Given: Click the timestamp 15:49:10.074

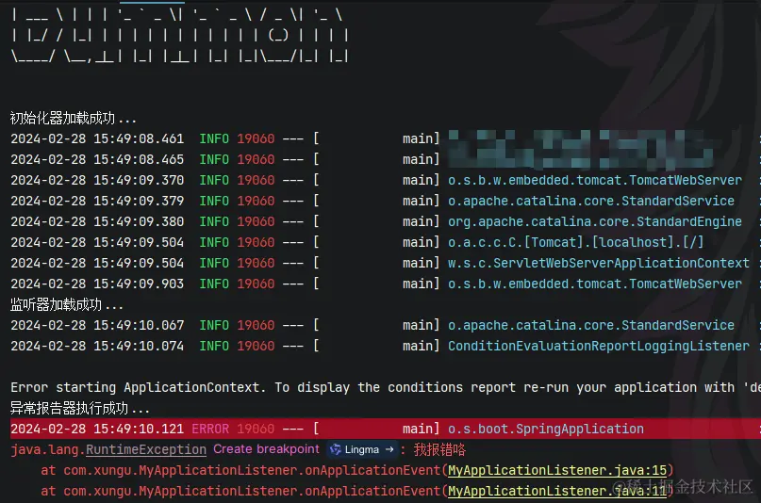Looking at the screenshot, I should tap(139, 346).
